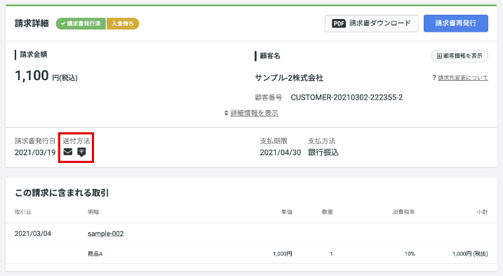
Task: Open the 請求先変更について help link
Action: 463,78
